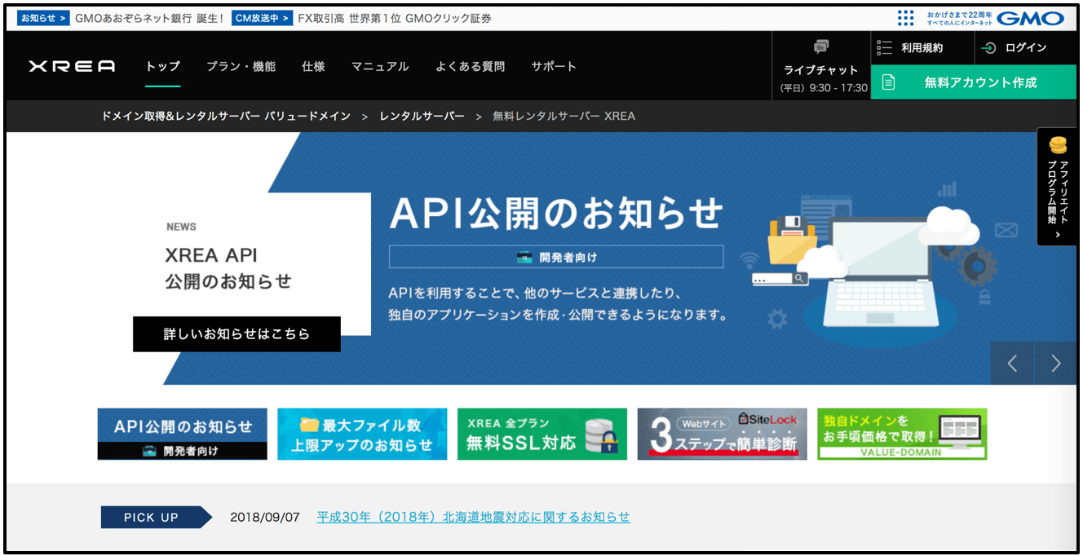This screenshot has height=556, width=1083.
Task: Select サポート in the navigation bar
Action: pyautogui.click(x=554, y=67)
